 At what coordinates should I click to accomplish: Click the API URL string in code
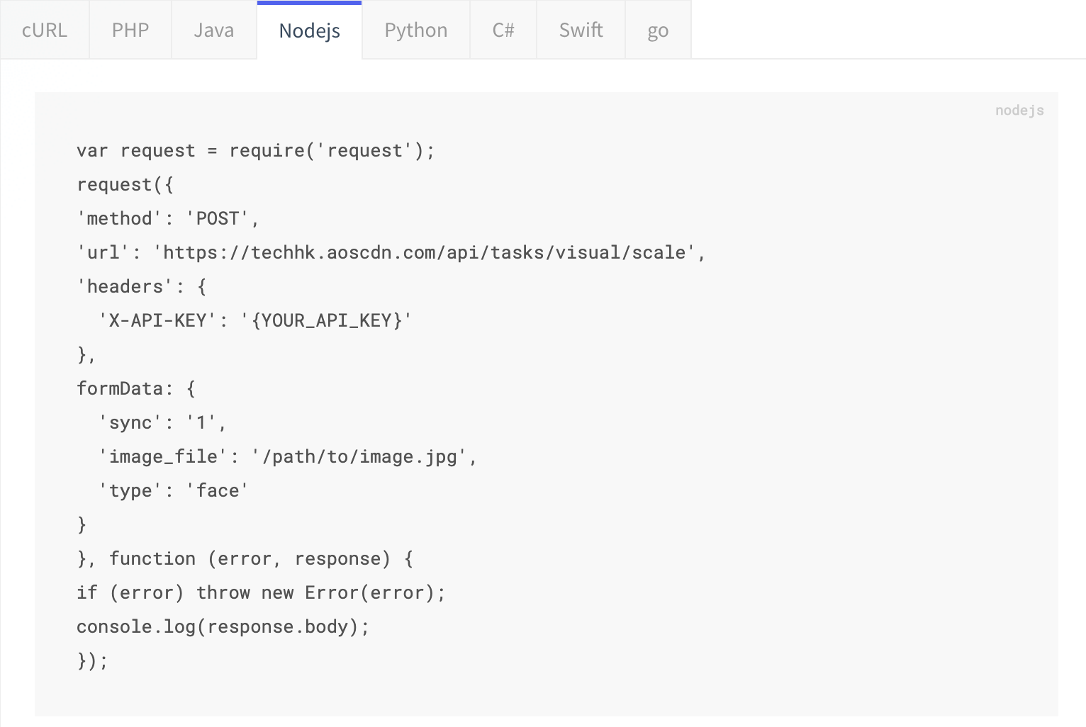[424, 253]
